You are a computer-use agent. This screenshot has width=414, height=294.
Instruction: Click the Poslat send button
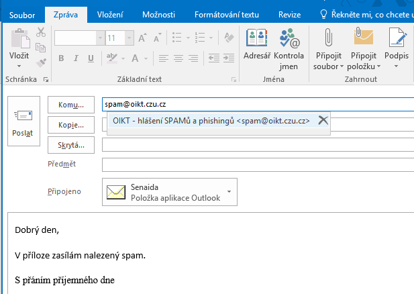click(23, 121)
